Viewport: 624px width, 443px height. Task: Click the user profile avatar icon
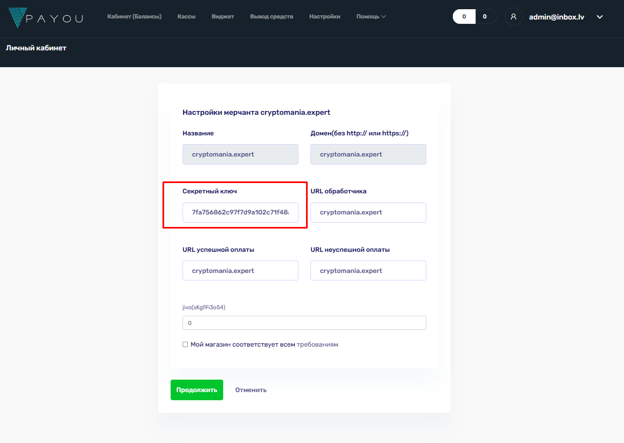click(513, 17)
